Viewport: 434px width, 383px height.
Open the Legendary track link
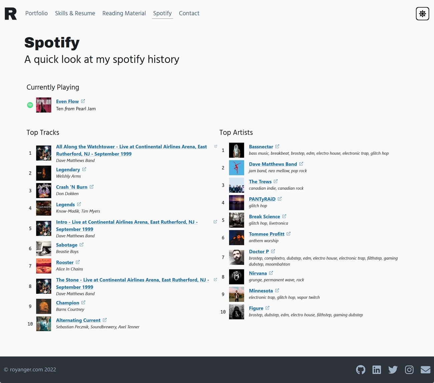point(68,170)
